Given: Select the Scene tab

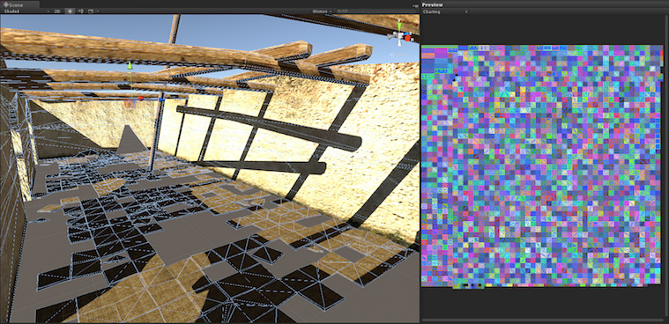Looking at the screenshot, I should 19,4.
